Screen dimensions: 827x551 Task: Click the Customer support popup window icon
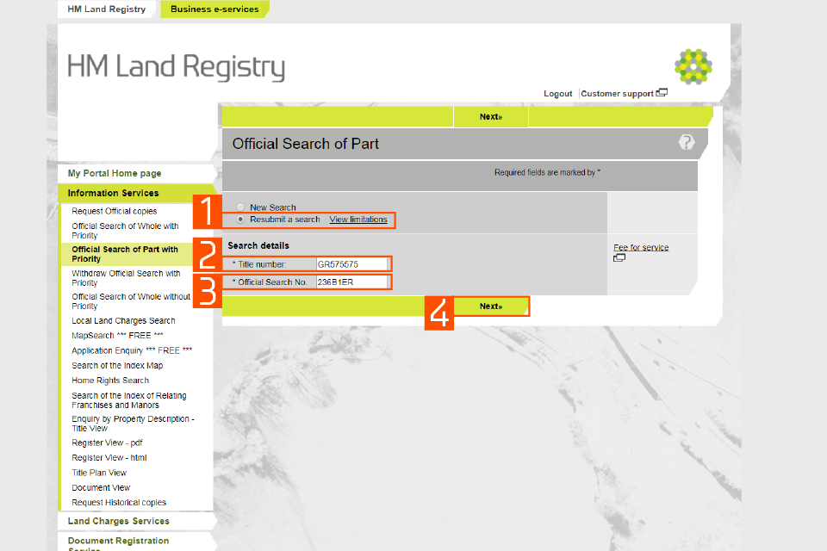662,93
